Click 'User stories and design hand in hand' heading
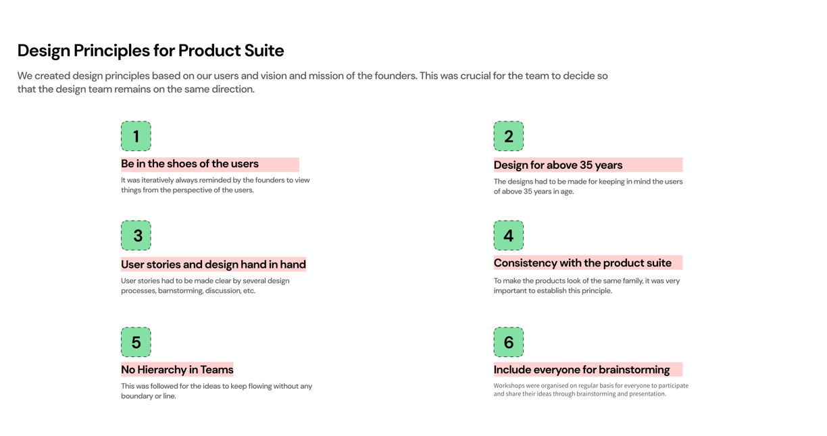 click(x=214, y=265)
